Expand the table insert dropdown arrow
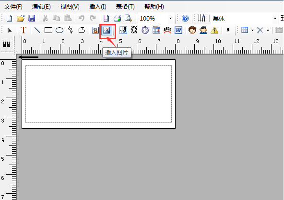This screenshot has width=284, height=200. pyautogui.click(x=252, y=30)
